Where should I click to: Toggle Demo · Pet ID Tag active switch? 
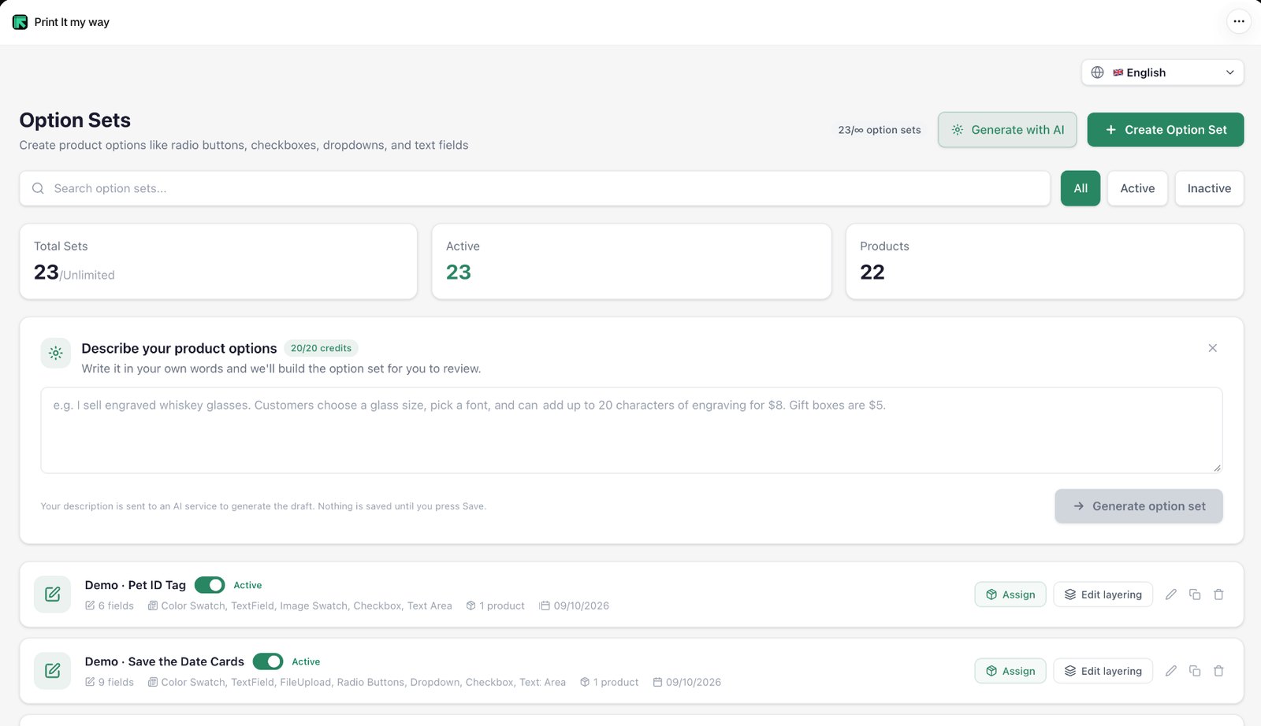click(x=210, y=585)
